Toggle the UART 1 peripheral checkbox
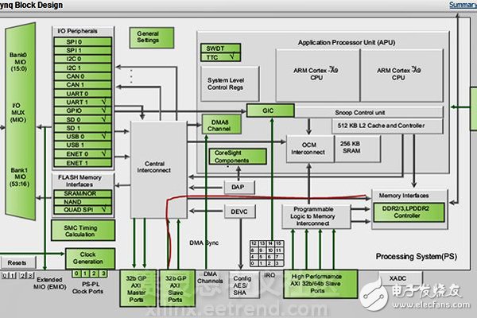Image resolution: width=477 pixels, height=318 pixels. [105, 103]
